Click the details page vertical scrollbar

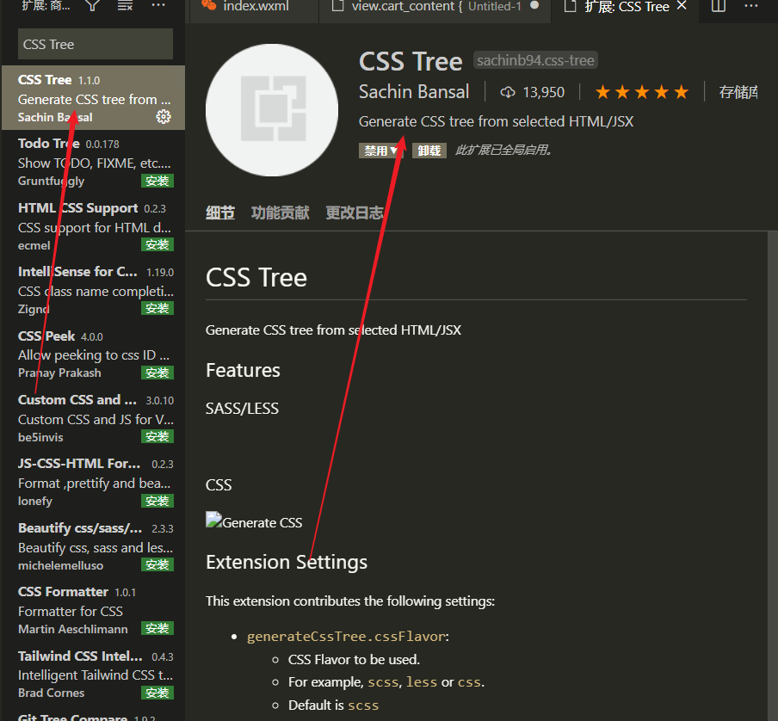pyautogui.click(x=773, y=476)
